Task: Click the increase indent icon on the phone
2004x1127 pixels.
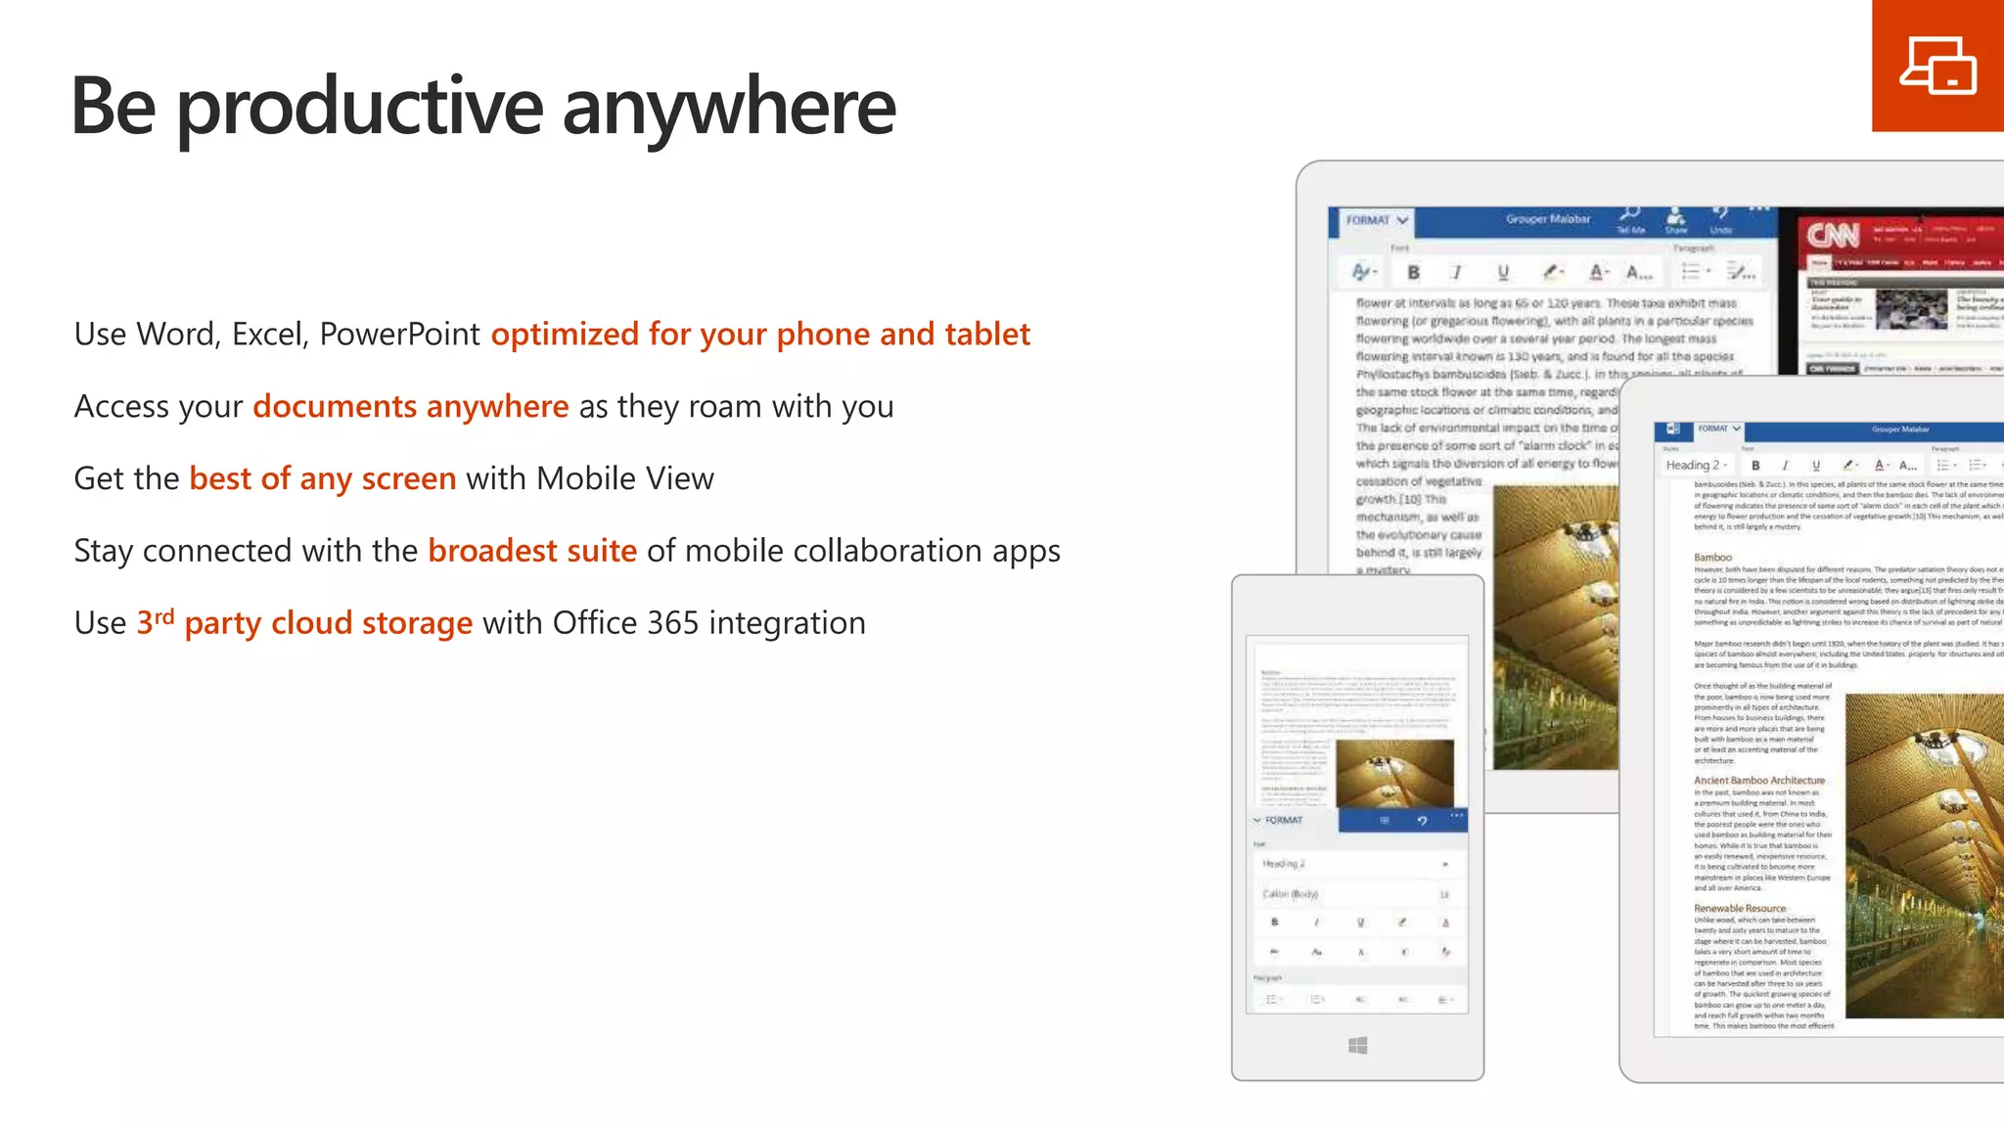Action: tap(1403, 999)
